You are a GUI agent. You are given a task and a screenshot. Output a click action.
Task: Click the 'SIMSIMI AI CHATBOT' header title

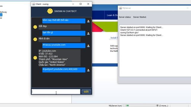click(x=65, y=11)
